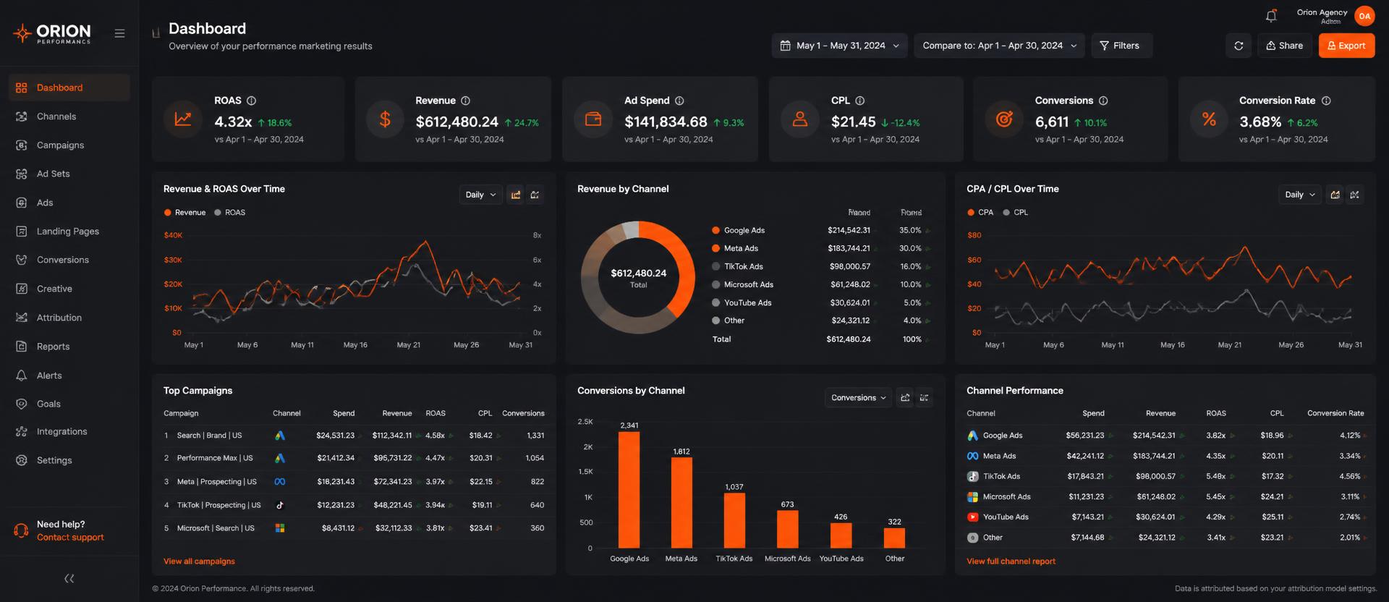Image resolution: width=1389 pixels, height=602 pixels.
Task: Click View all campaigns link
Action: (199, 561)
